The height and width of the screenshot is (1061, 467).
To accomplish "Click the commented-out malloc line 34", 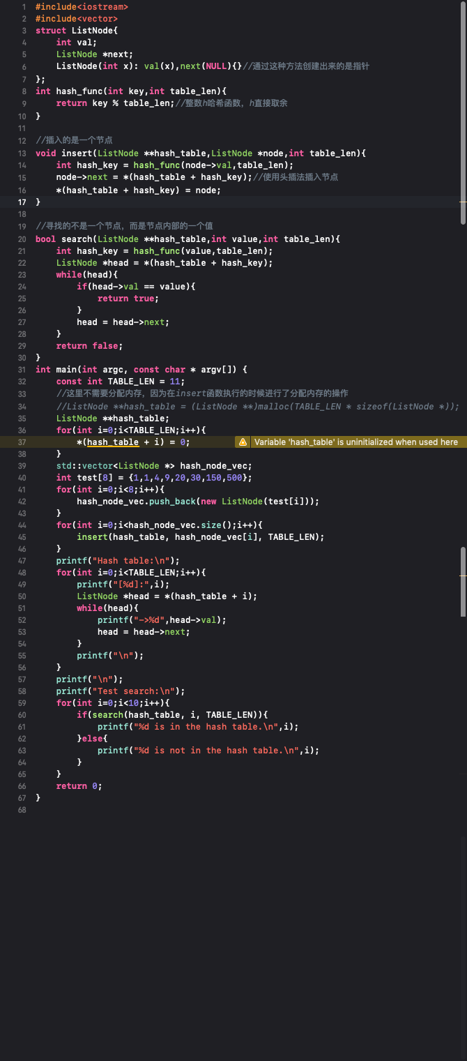I will (x=258, y=407).
